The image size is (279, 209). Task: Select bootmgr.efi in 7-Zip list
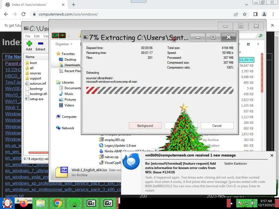(x=38, y=94)
